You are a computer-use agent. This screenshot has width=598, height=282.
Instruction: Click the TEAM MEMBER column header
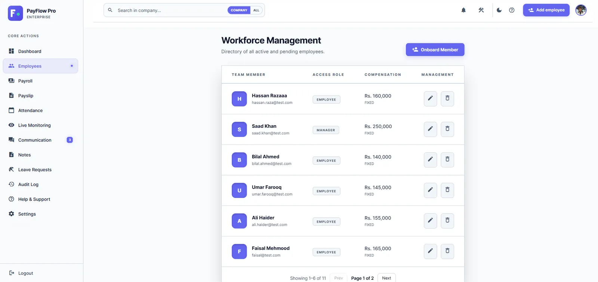[249, 75]
